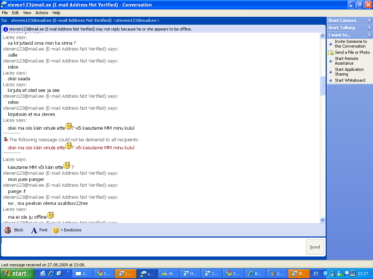The height and width of the screenshot is (279, 373).
Task: Click the blue info icon in the offline notice
Action: tap(5, 29)
